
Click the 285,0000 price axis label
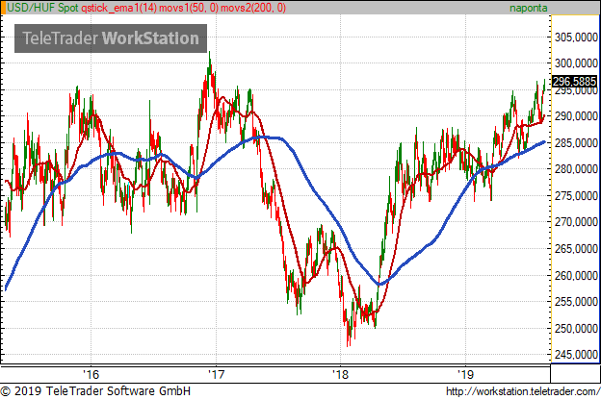tap(576, 142)
